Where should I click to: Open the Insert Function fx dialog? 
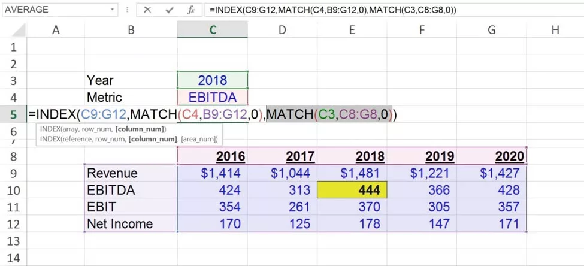click(x=191, y=10)
